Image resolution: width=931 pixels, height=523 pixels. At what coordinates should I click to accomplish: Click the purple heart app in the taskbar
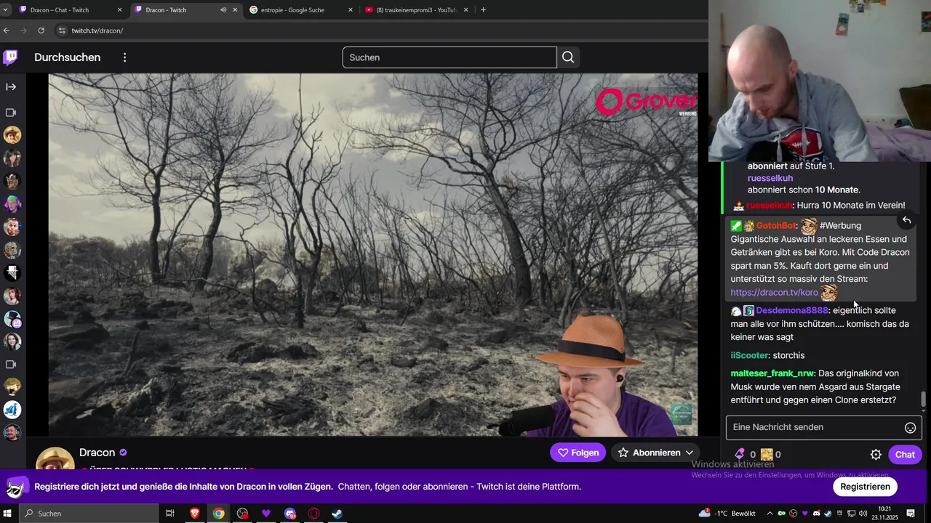266,514
